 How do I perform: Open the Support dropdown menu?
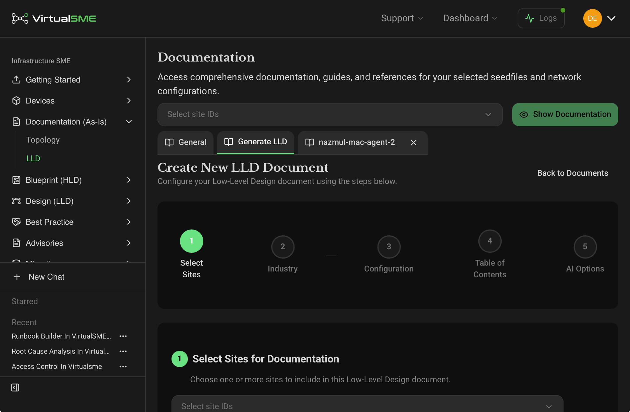pyautogui.click(x=402, y=18)
